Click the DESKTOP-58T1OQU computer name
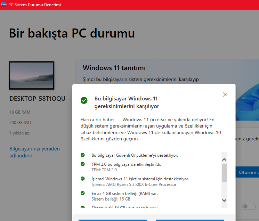259x221 pixels. (x=37, y=99)
